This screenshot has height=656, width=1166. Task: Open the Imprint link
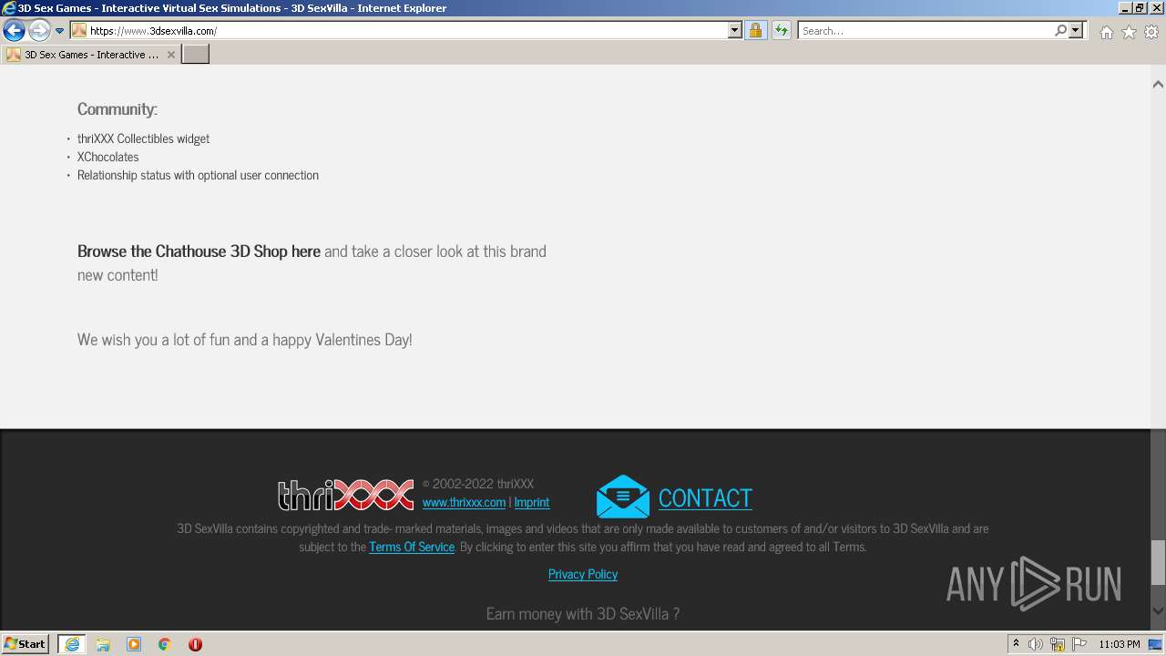(532, 502)
